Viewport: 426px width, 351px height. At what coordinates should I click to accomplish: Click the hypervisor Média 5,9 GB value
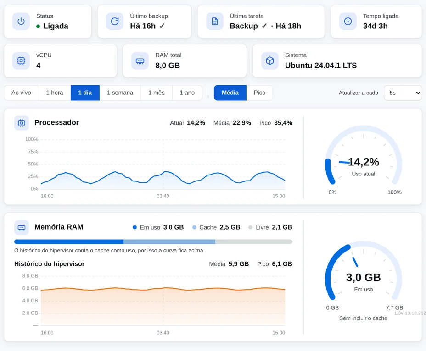pyautogui.click(x=239, y=264)
